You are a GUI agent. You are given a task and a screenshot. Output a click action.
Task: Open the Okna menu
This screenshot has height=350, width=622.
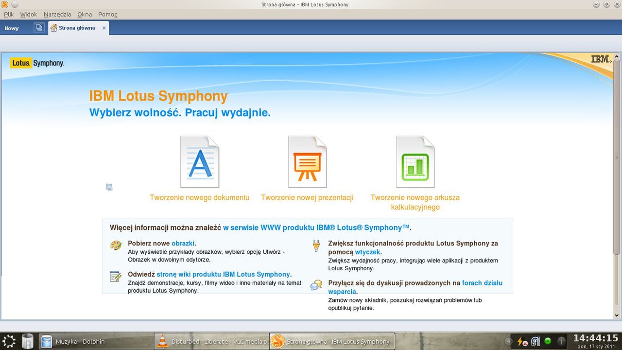pyautogui.click(x=85, y=15)
